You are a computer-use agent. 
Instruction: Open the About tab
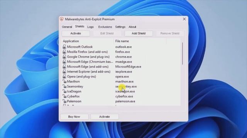[132, 27]
